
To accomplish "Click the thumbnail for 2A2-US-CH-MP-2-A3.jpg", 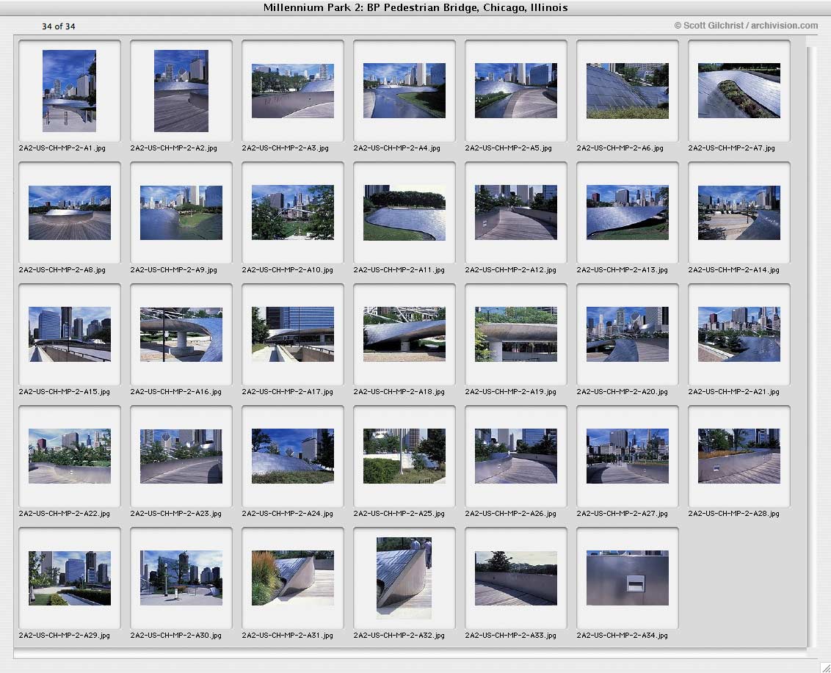I will [293, 90].
